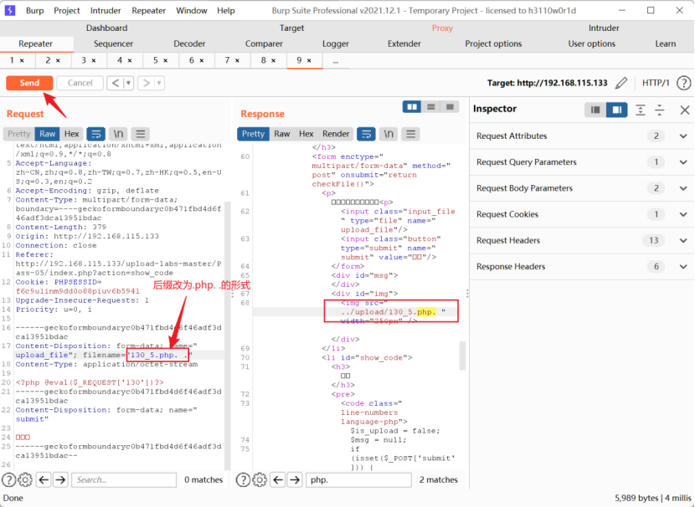The image size is (695, 507).
Task: Go back to previous request in history
Action: pyautogui.click(x=116, y=83)
